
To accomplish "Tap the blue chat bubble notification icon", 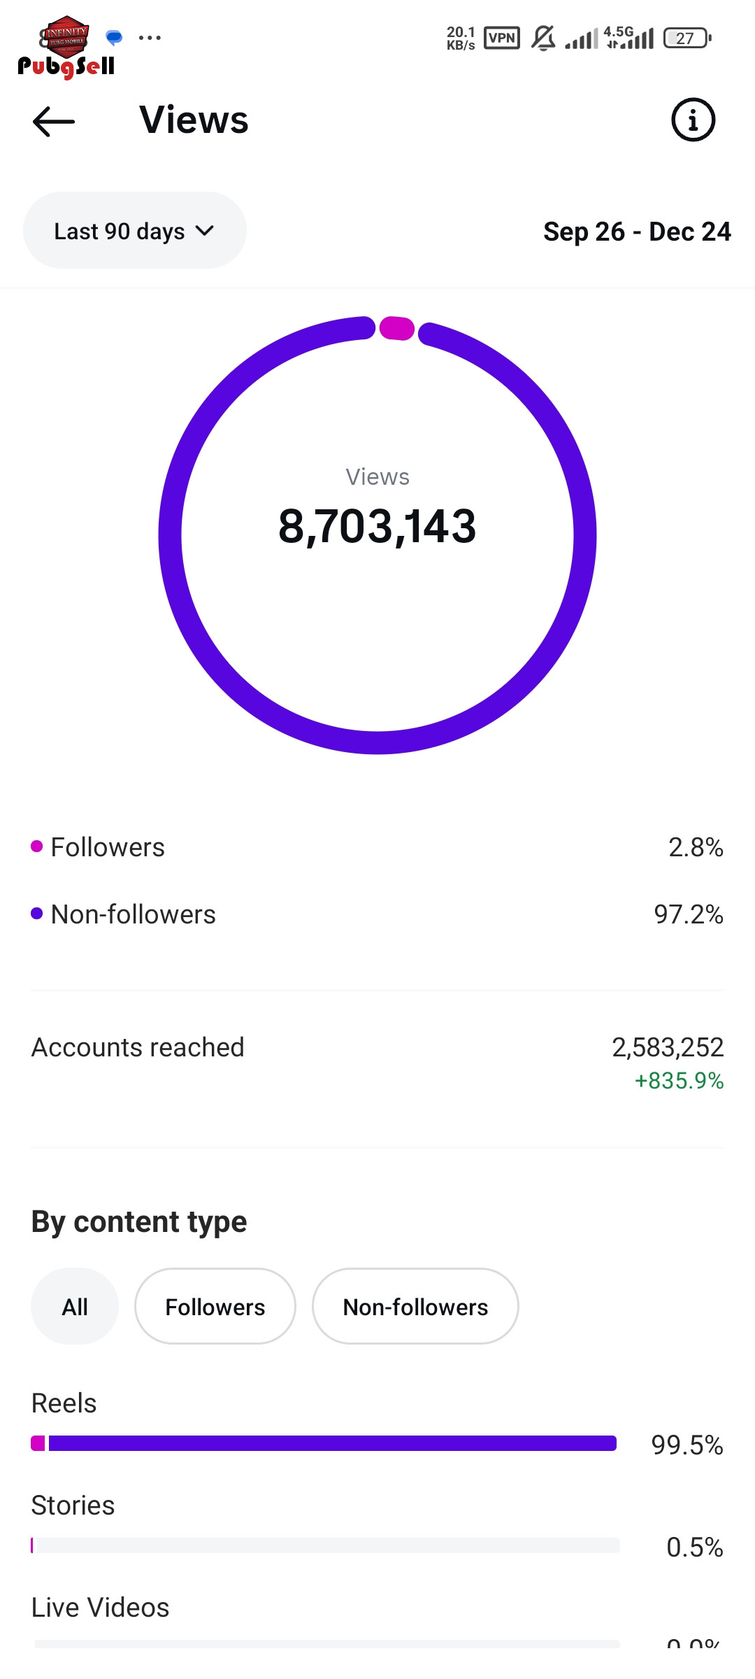I will point(114,36).
